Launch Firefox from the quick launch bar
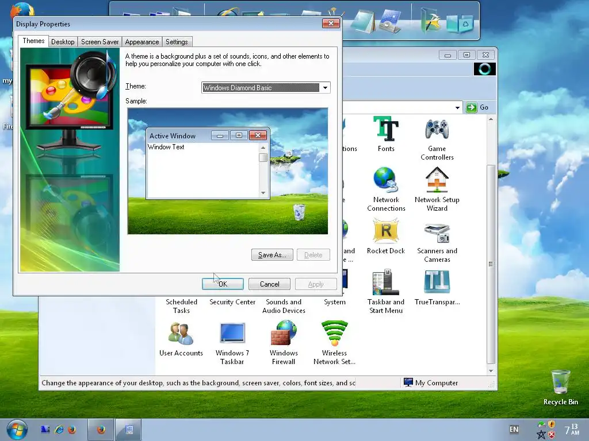 pyautogui.click(x=72, y=430)
